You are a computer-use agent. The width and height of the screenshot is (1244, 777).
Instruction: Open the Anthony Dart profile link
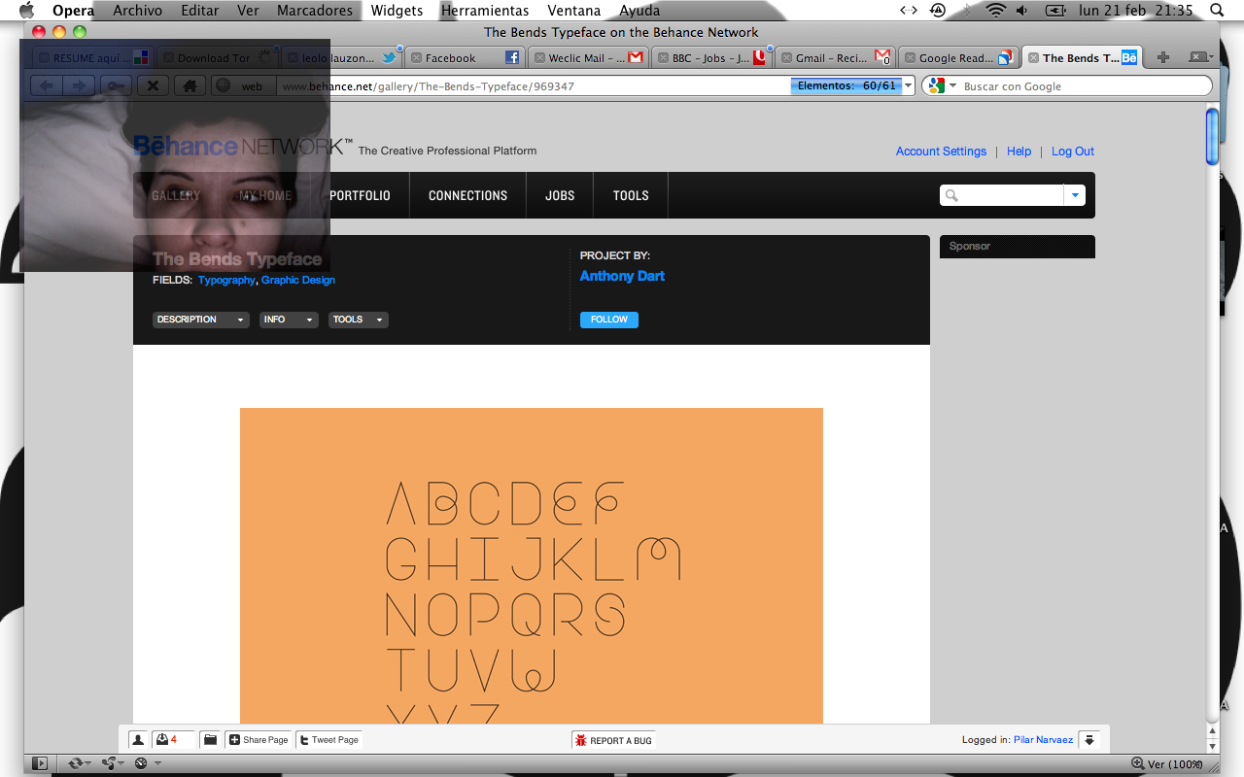(x=622, y=276)
